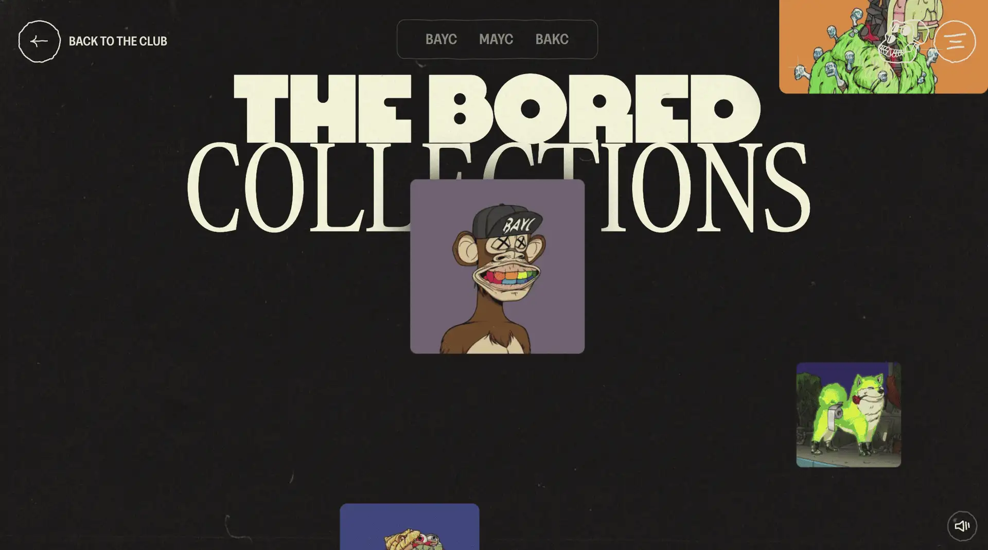
Task: Open the neon green dog thumbnail
Action: 849,415
